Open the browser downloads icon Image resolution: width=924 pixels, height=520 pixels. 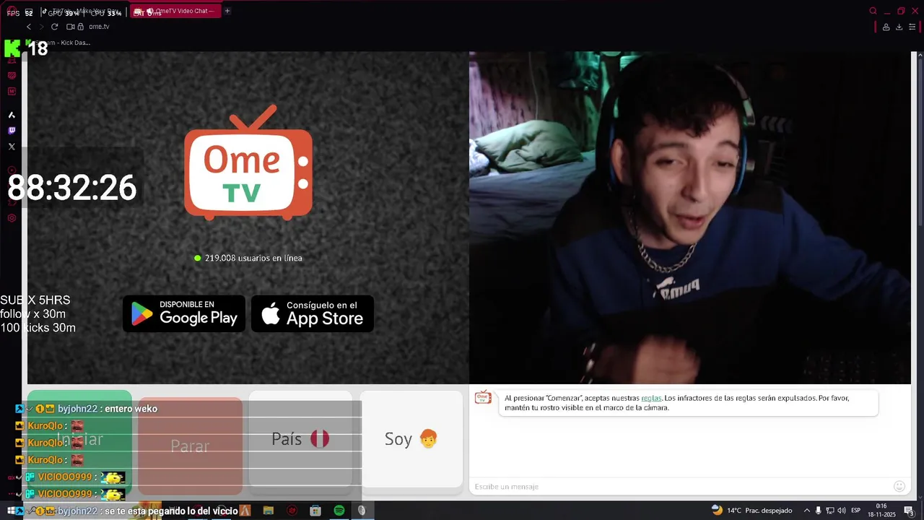899,27
